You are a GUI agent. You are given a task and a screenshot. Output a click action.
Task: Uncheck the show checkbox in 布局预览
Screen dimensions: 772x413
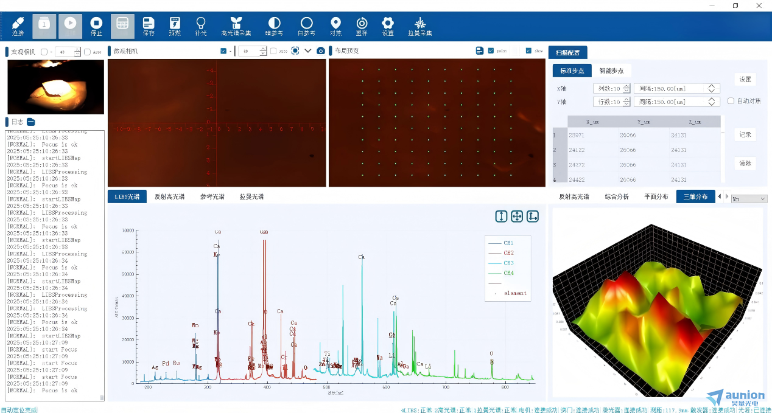tap(528, 51)
